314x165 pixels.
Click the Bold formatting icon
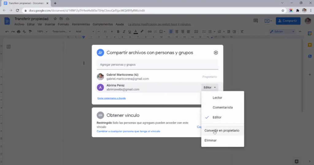tap(118, 31)
